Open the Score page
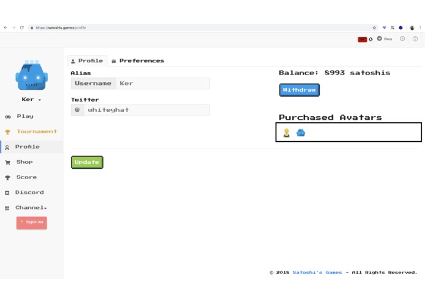 [x=26, y=177]
